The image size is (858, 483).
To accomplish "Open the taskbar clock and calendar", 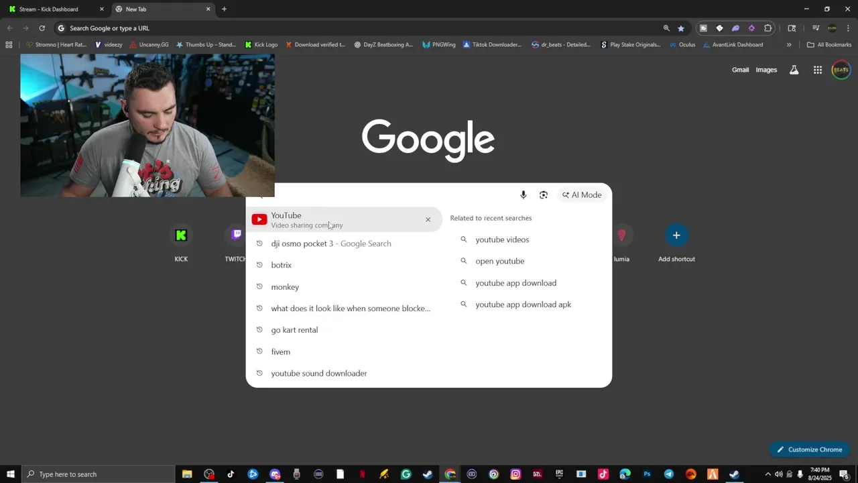I will (x=819, y=474).
